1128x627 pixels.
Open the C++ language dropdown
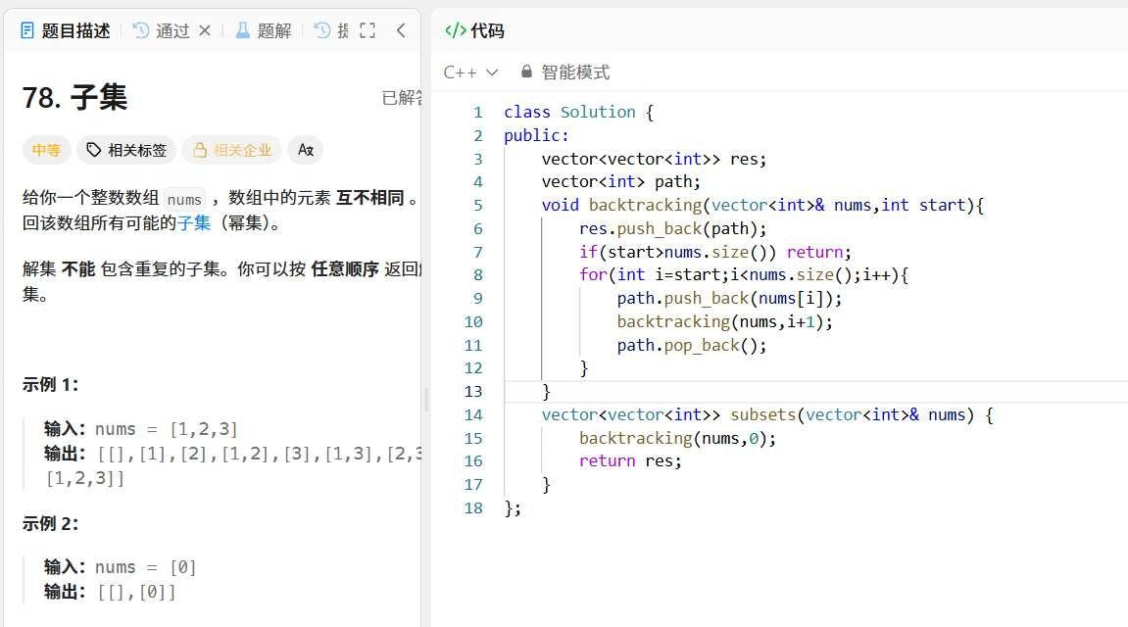point(470,72)
